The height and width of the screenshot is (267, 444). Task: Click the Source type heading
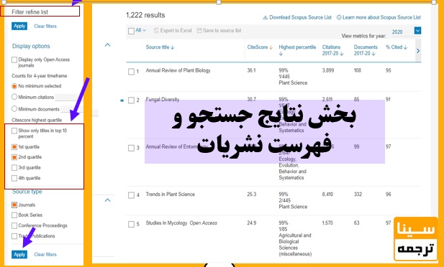27,192
